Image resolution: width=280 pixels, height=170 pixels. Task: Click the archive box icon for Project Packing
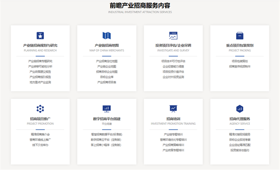coord(240,36)
